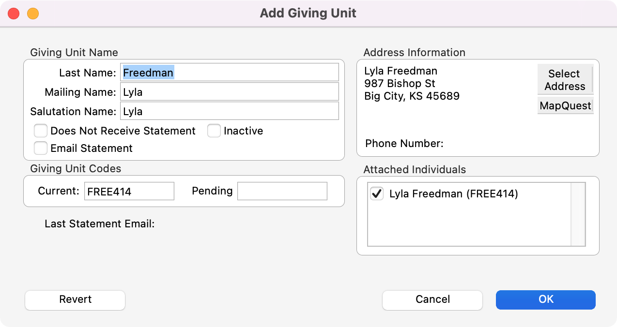The image size is (617, 327).
Task: Click the Last Name field containing Freedman
Action: [230, 73]
